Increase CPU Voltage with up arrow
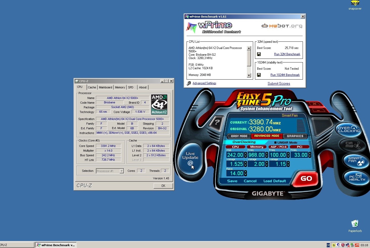This screenshot has width=370, height=248. tap(246, 163)
